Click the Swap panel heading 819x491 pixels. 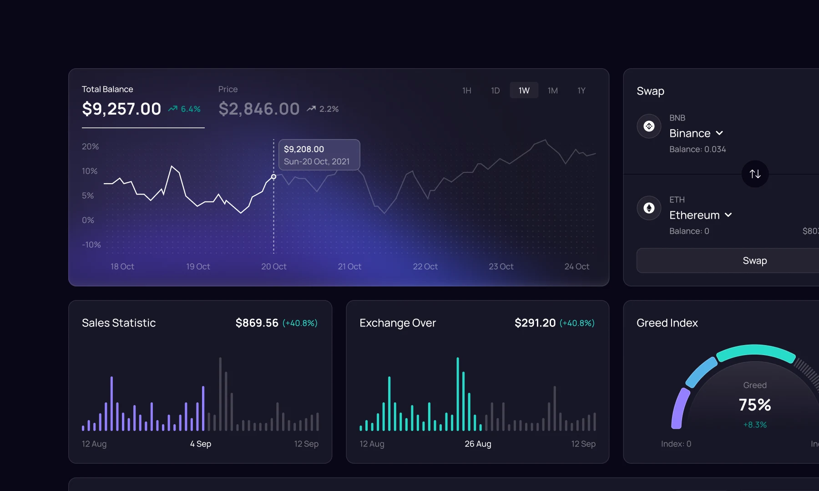(650, 91)
